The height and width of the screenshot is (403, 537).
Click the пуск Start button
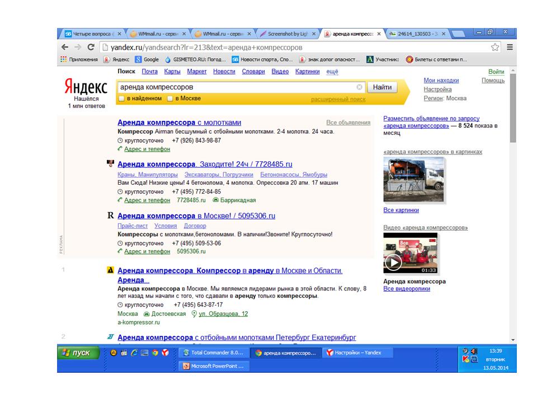pos(78,353)
